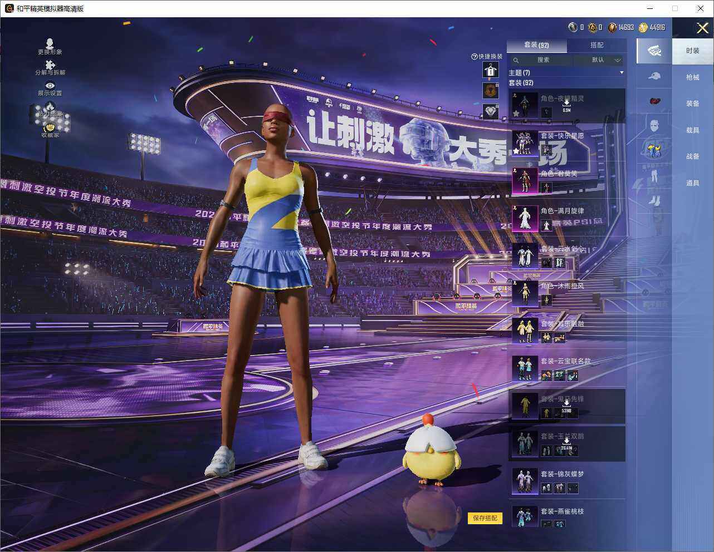Click the 套装 (92) section header
The image size is (714, 552).
tap(521, 83)
